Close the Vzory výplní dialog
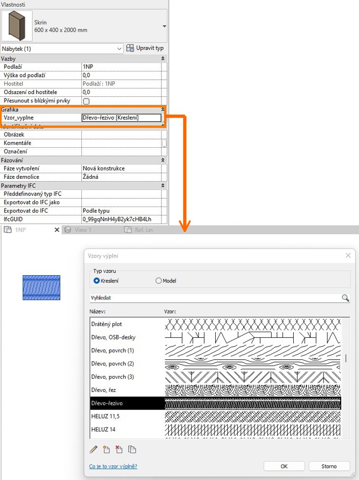Viewport: 359px width, 480px height. point(348,256)
